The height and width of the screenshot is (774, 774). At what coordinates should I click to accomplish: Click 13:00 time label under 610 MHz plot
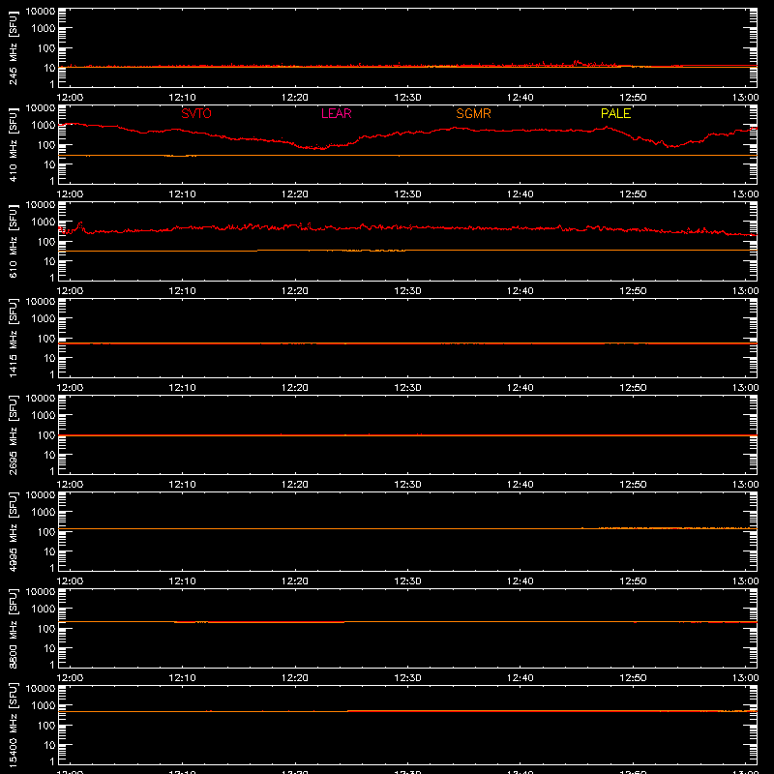[745, 291]
